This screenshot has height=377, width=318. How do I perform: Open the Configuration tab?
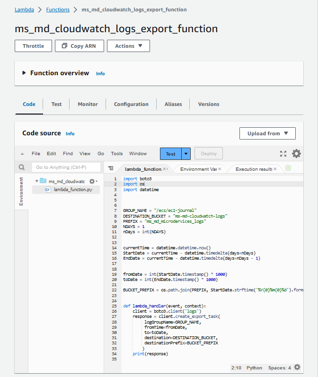point(131,104)
